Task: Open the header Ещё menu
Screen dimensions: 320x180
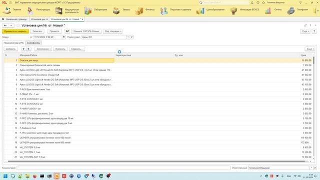Action: (305, 31)
